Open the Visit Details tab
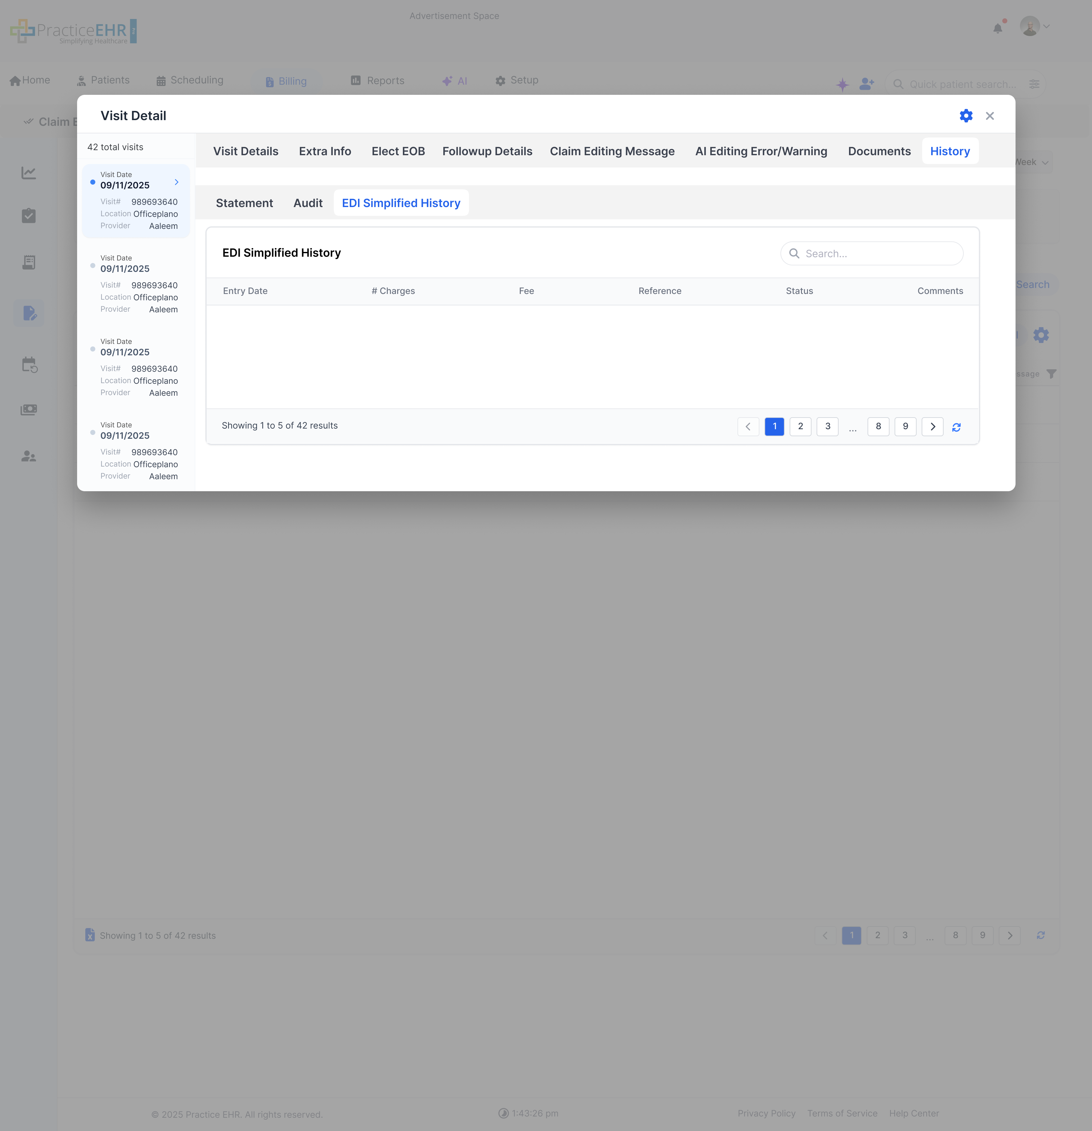Image resolution: width=1092 pixels, height=1131 pixels. 246,151
